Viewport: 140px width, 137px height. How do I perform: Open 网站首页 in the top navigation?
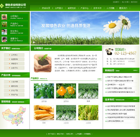click(x=46, y=8)
